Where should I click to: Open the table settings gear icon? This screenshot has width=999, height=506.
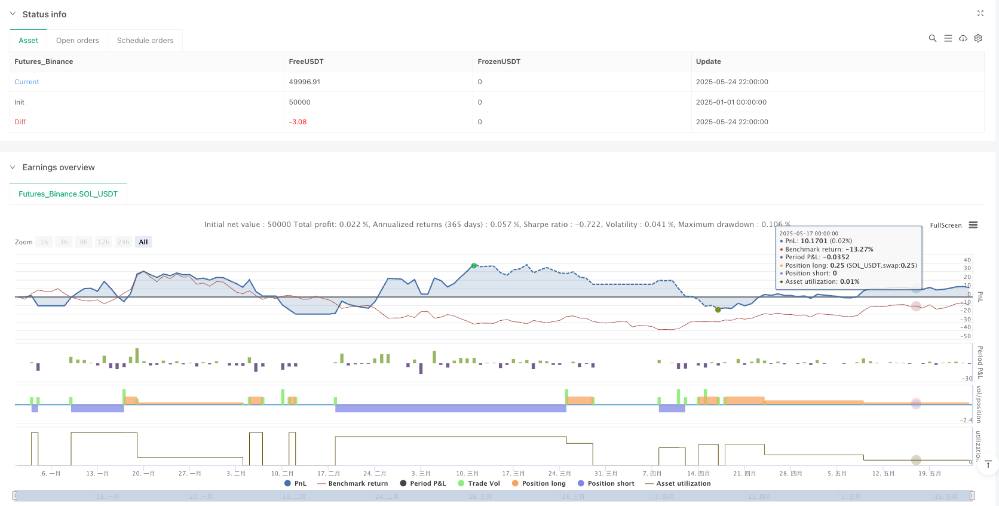point(978,38)
